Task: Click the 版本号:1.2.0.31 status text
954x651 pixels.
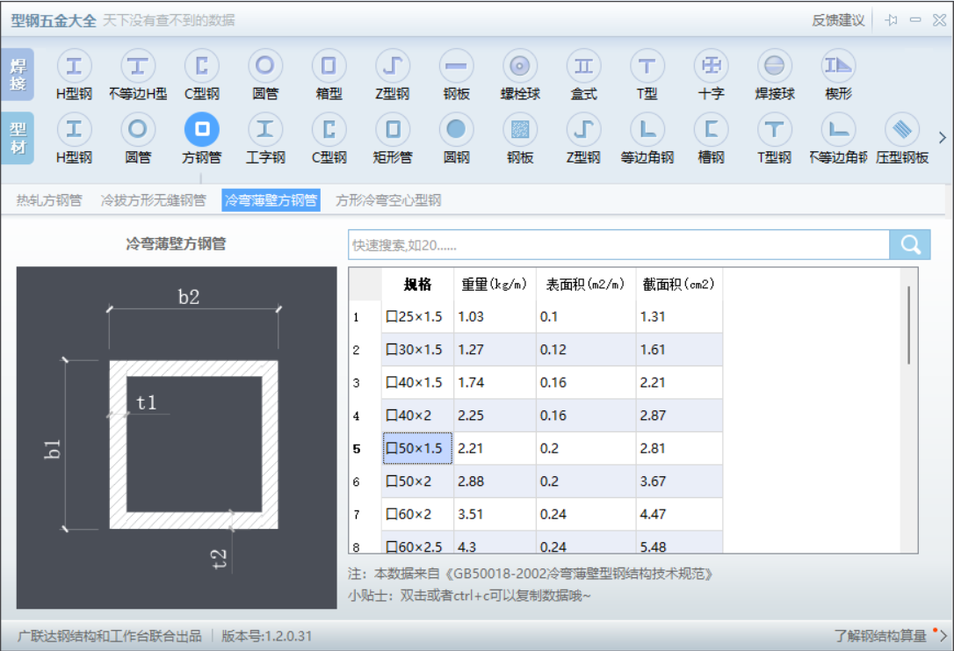Action: 266,636
